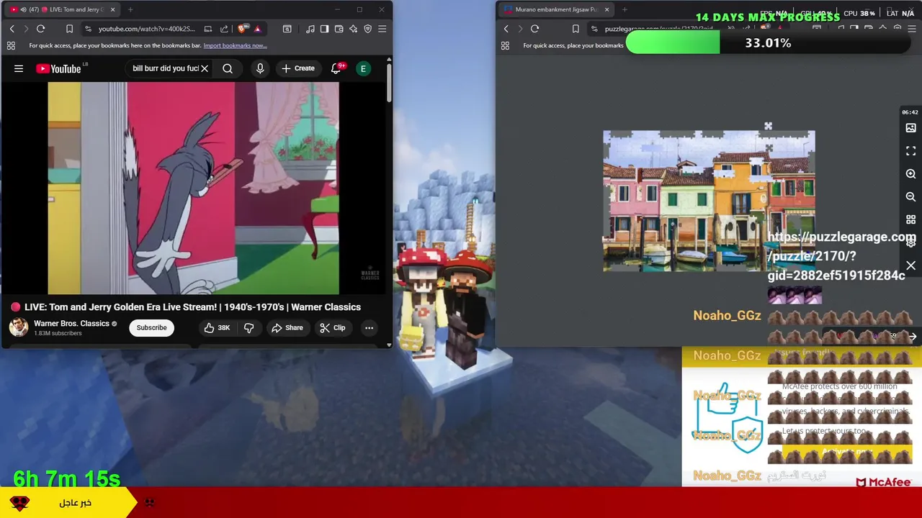The width and height of the screenshot is (922, 518).
Task: Click the YouTube search box text
Action: point(165,68)
